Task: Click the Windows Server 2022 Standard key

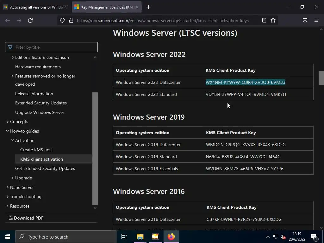Action: click(246, 94)
